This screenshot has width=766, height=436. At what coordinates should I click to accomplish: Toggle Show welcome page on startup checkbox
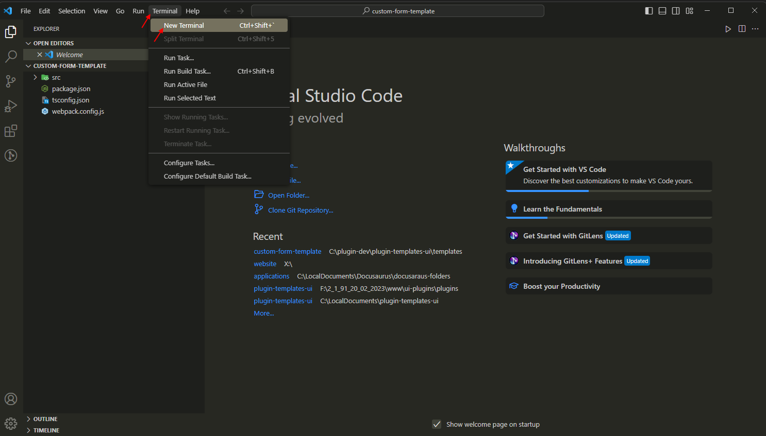[437, 424]
